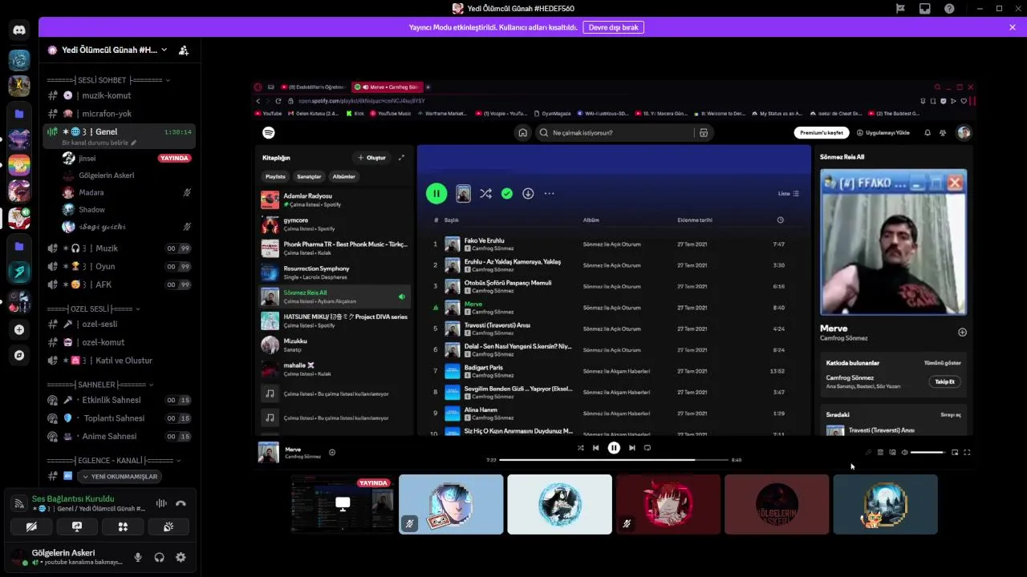Click Tümünü göster in the credits panel
1027x577 pixels.
point(942,363)
